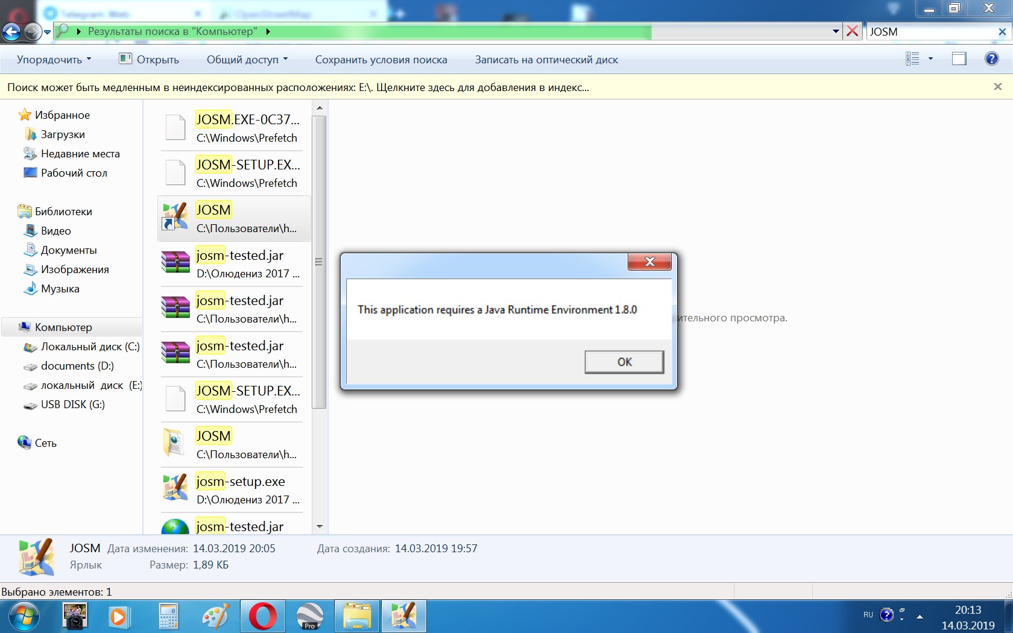Open documents (D:) drive

[69, 365]
